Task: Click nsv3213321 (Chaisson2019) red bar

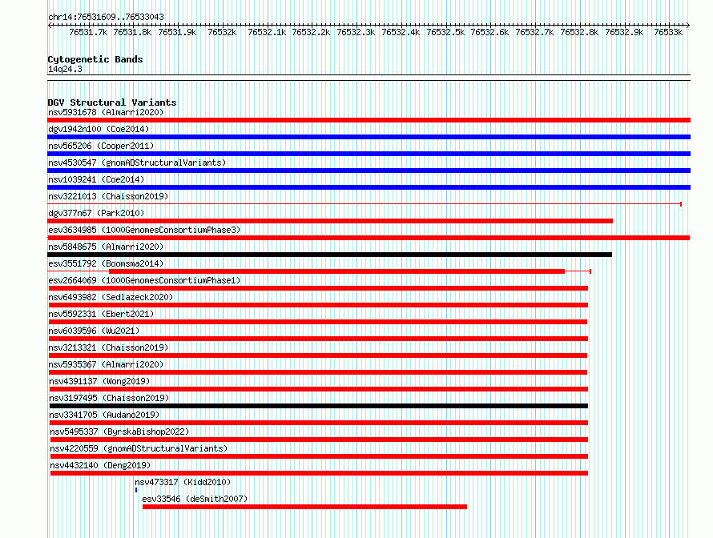Action: (318, 355)
